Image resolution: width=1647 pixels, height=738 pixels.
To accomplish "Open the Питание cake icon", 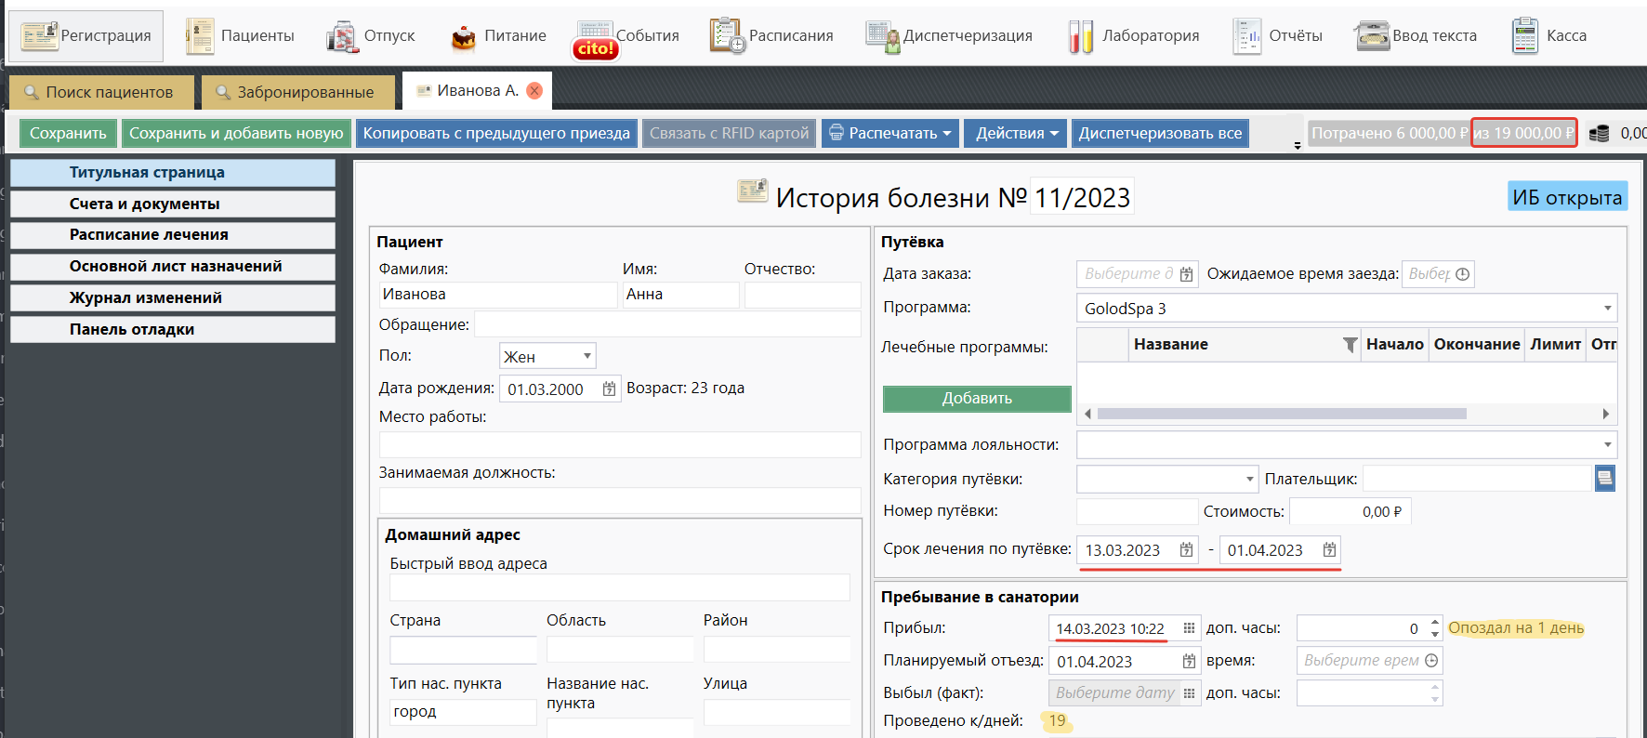I will point(463,36).
